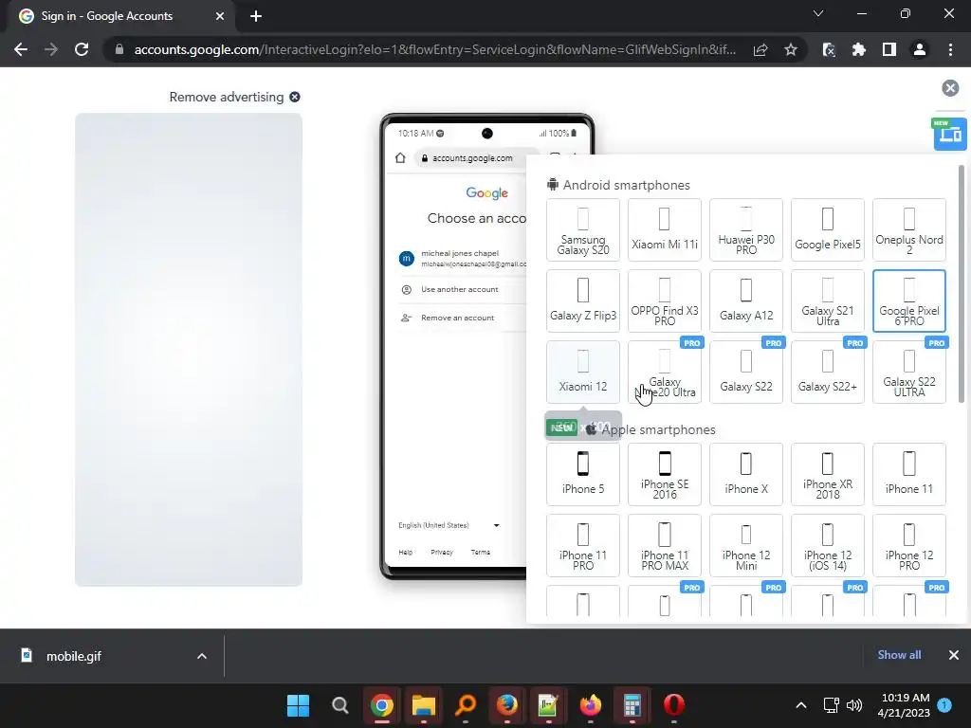Click the device list scrollbar

click(x=962, y=283)
